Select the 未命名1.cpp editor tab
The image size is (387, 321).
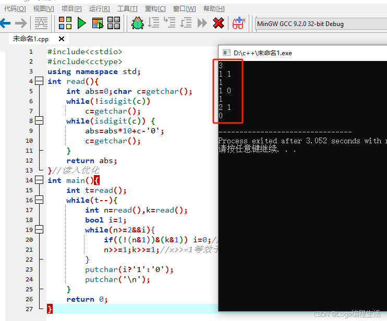31,39
